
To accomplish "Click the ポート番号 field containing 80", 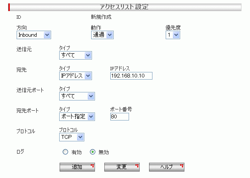I will pos(120,117).
